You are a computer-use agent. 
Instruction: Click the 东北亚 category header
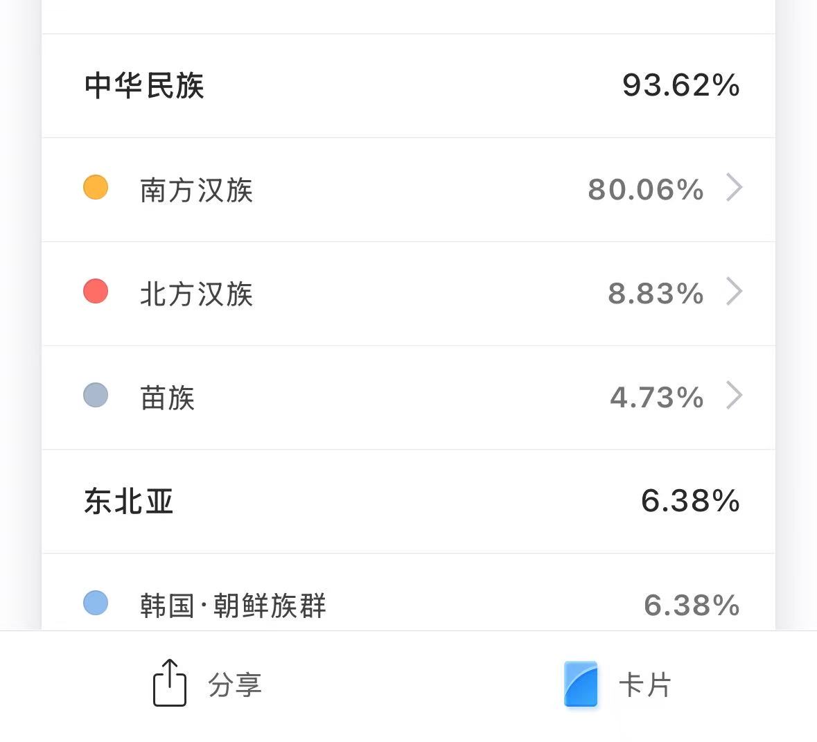point(129,501)
